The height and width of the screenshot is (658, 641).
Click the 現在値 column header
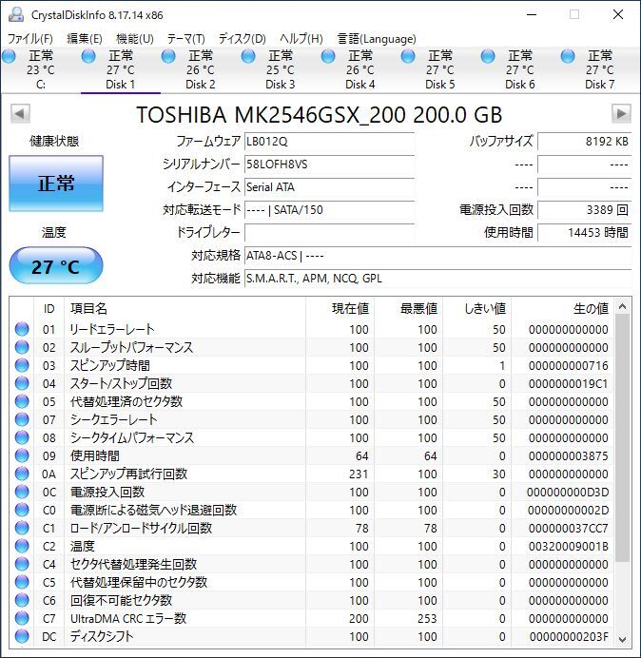click(340, 308)
